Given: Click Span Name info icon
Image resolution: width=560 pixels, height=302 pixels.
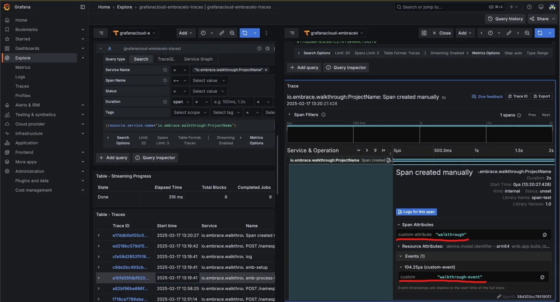Looking at the screenshot, I should (x=165, y=80).
